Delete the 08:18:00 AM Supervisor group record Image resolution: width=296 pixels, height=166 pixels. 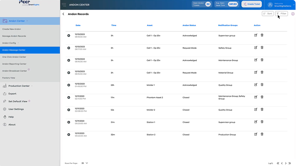click(262, 35)
